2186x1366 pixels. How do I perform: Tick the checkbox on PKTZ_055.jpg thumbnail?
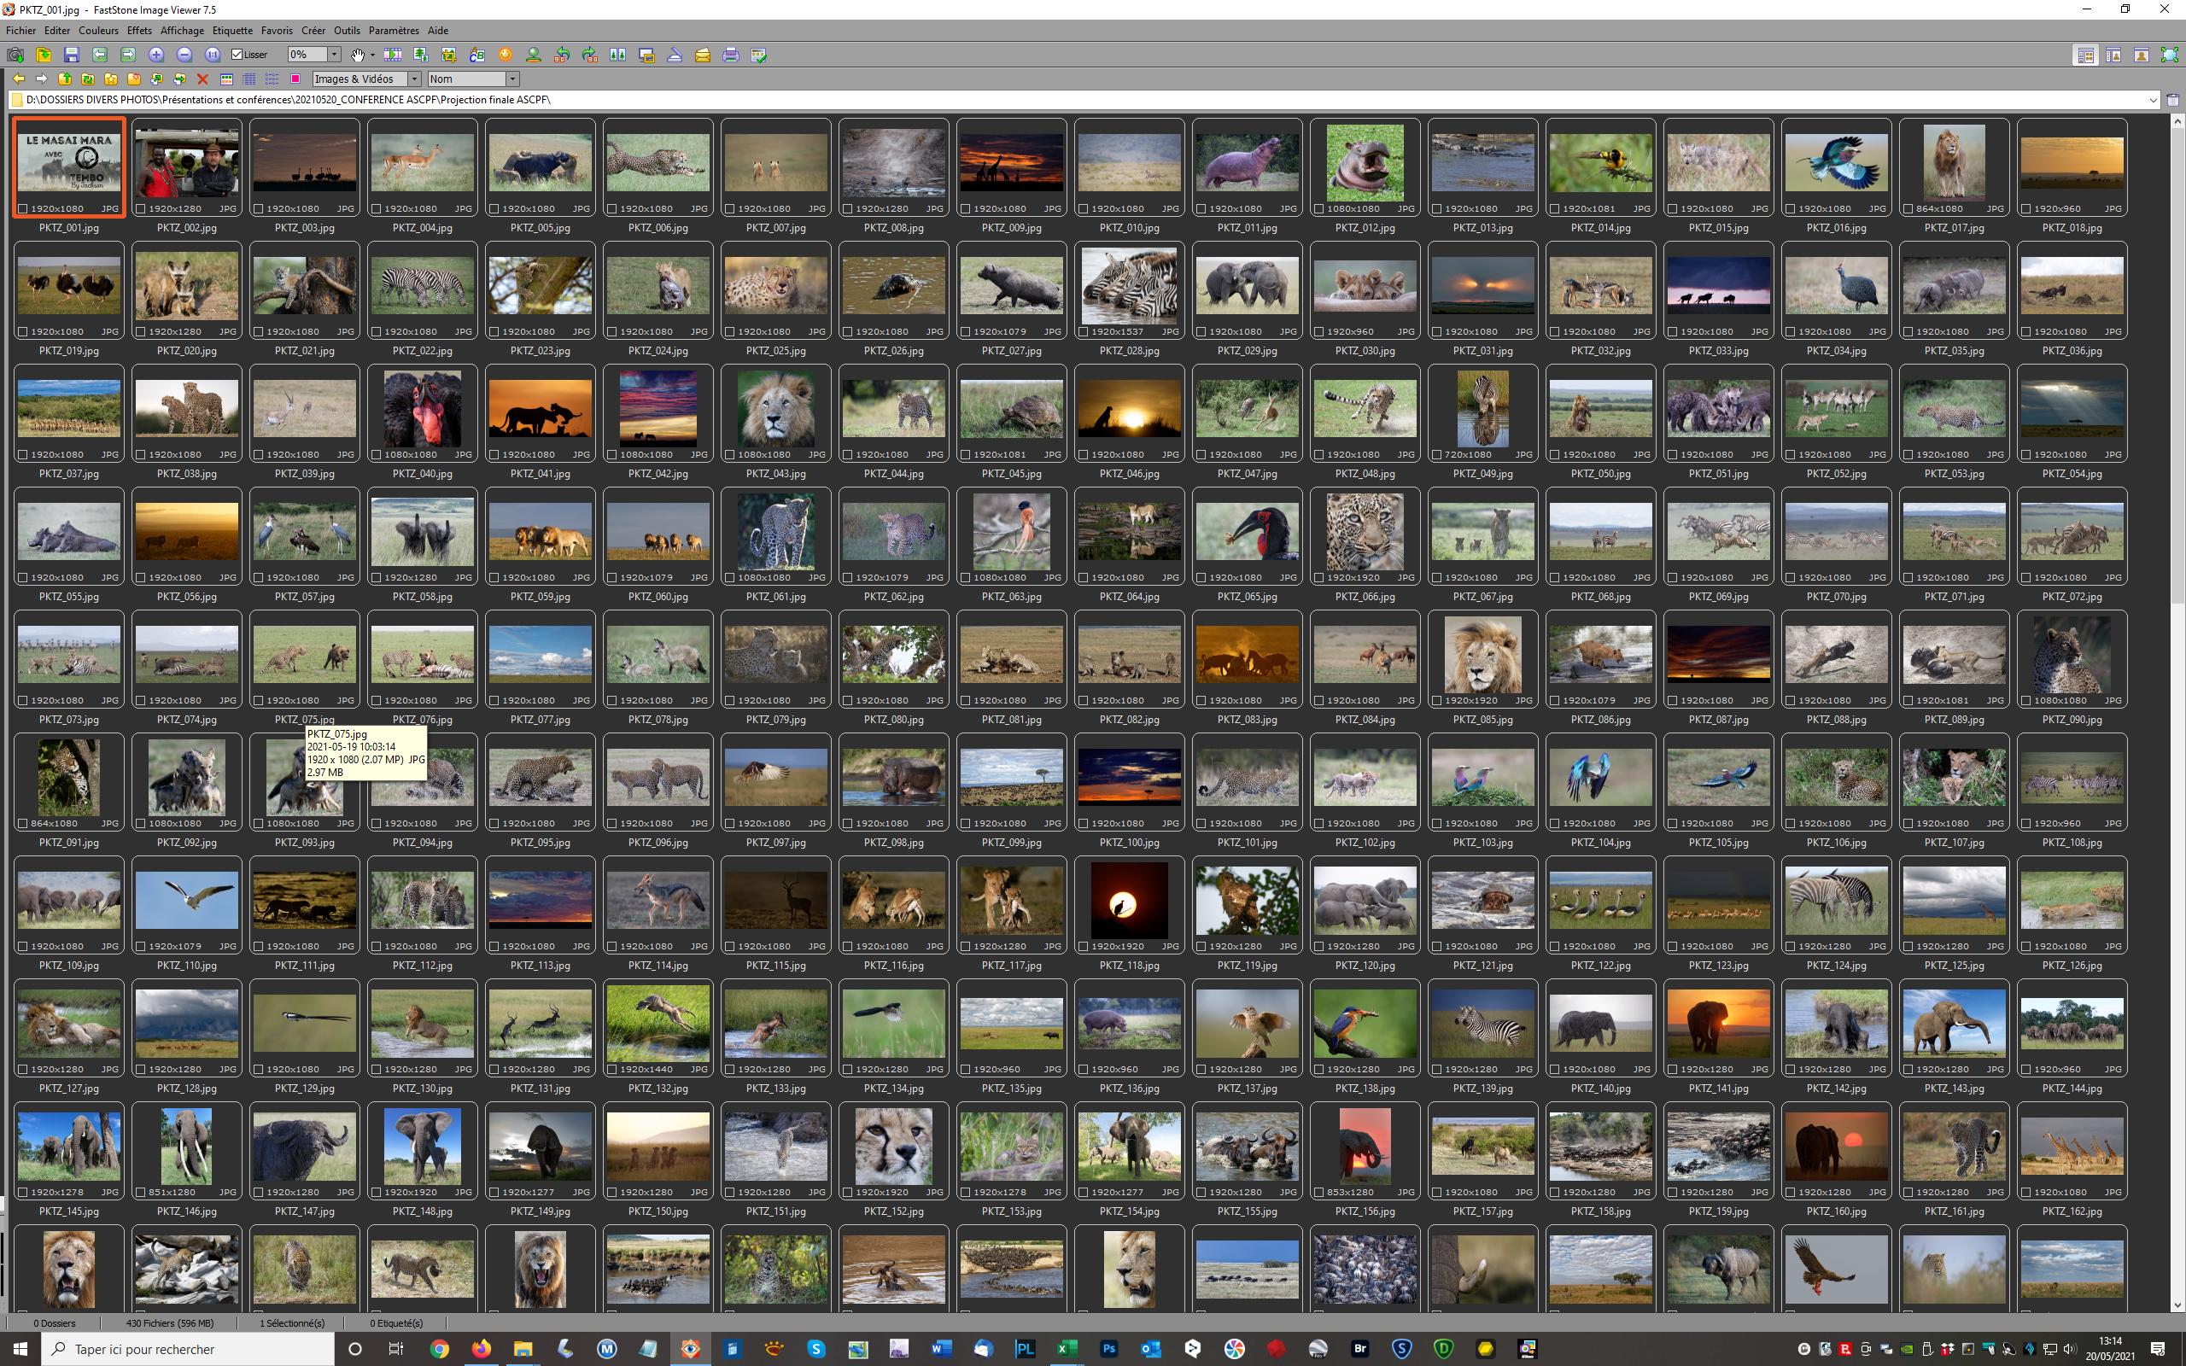tap(22, 577)
